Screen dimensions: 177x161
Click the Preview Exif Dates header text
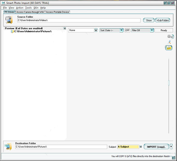point(24,28)
